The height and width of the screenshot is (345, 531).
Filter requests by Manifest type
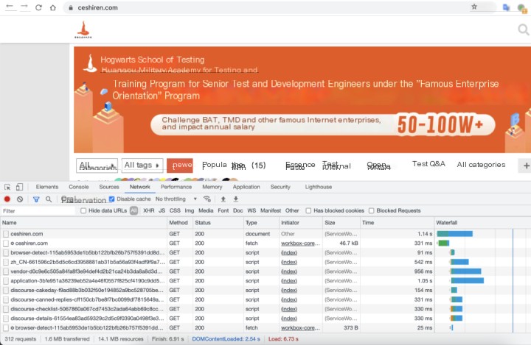(x=271, y=210)
